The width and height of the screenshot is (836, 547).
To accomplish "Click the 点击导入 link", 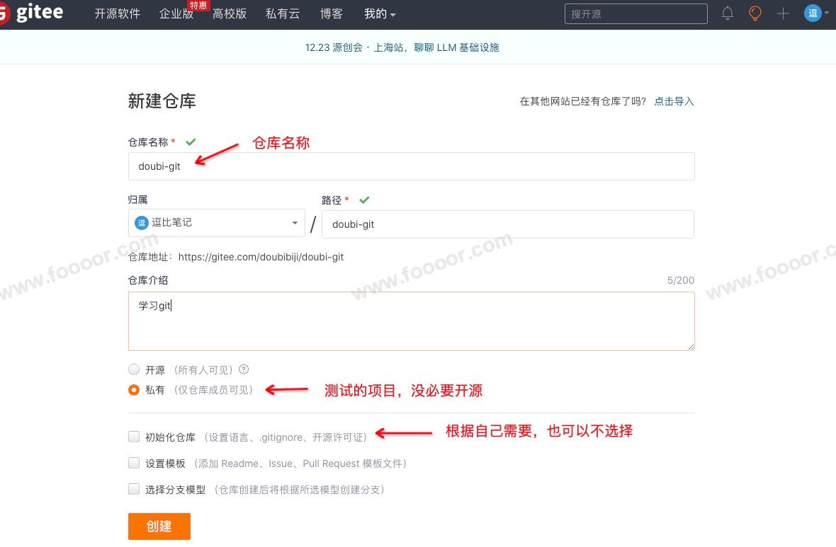I will (x=674, y=101).
